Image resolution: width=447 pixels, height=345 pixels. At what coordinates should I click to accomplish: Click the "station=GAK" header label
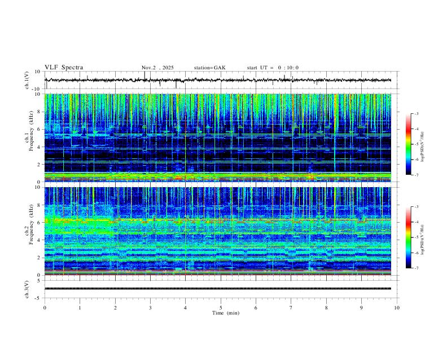pyautogui.click(x=209, y=68)
